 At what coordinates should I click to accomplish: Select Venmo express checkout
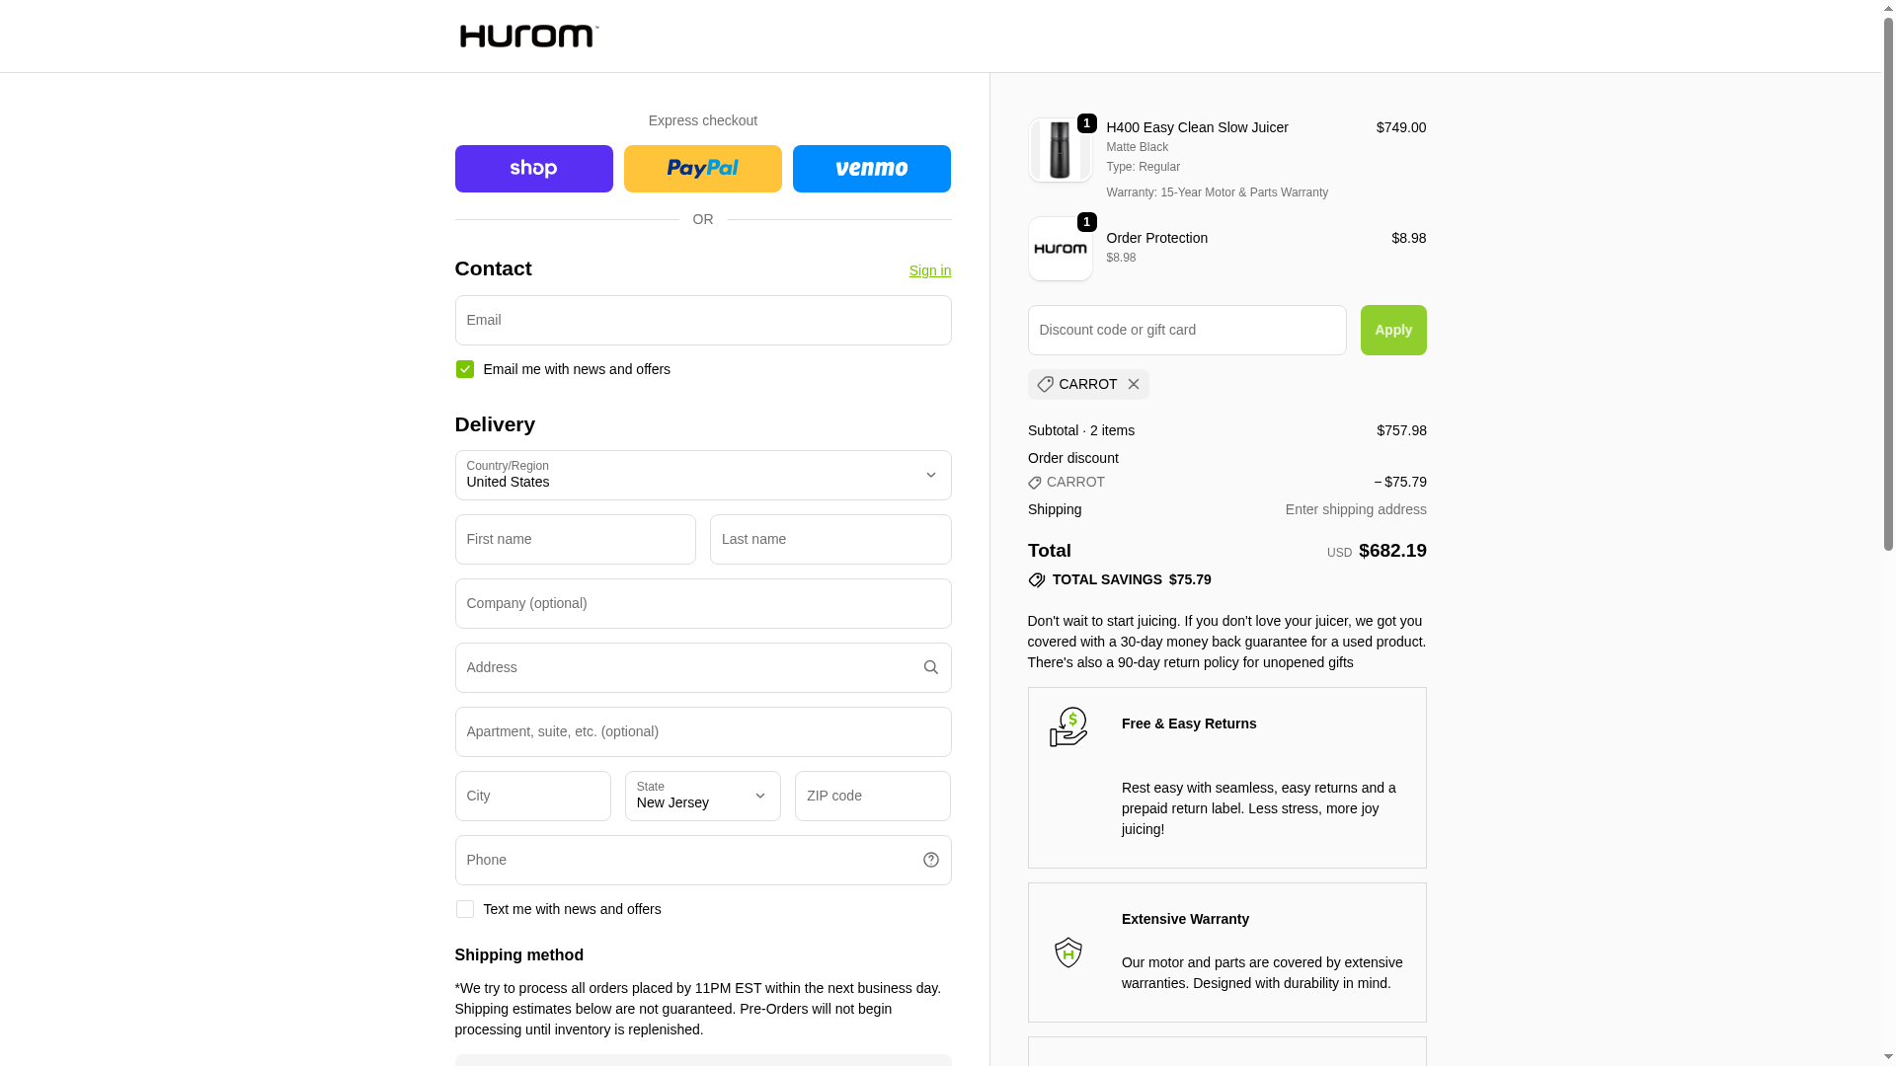[x=871, y=169]
